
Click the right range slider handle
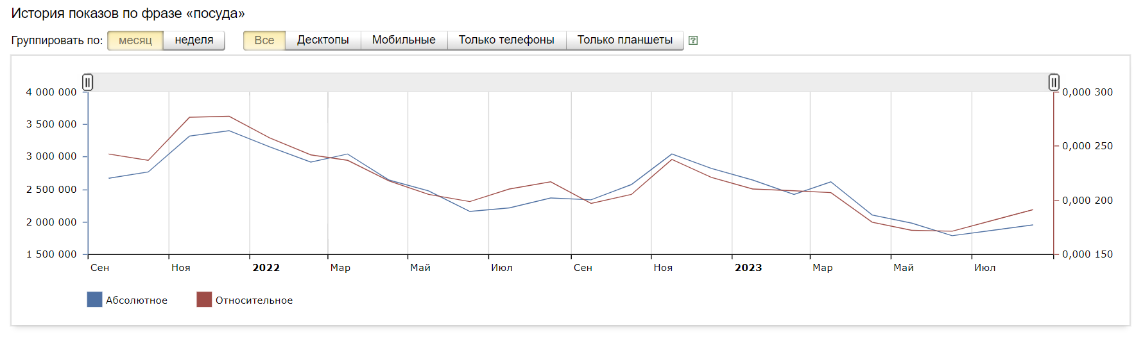coord(1054,82)
